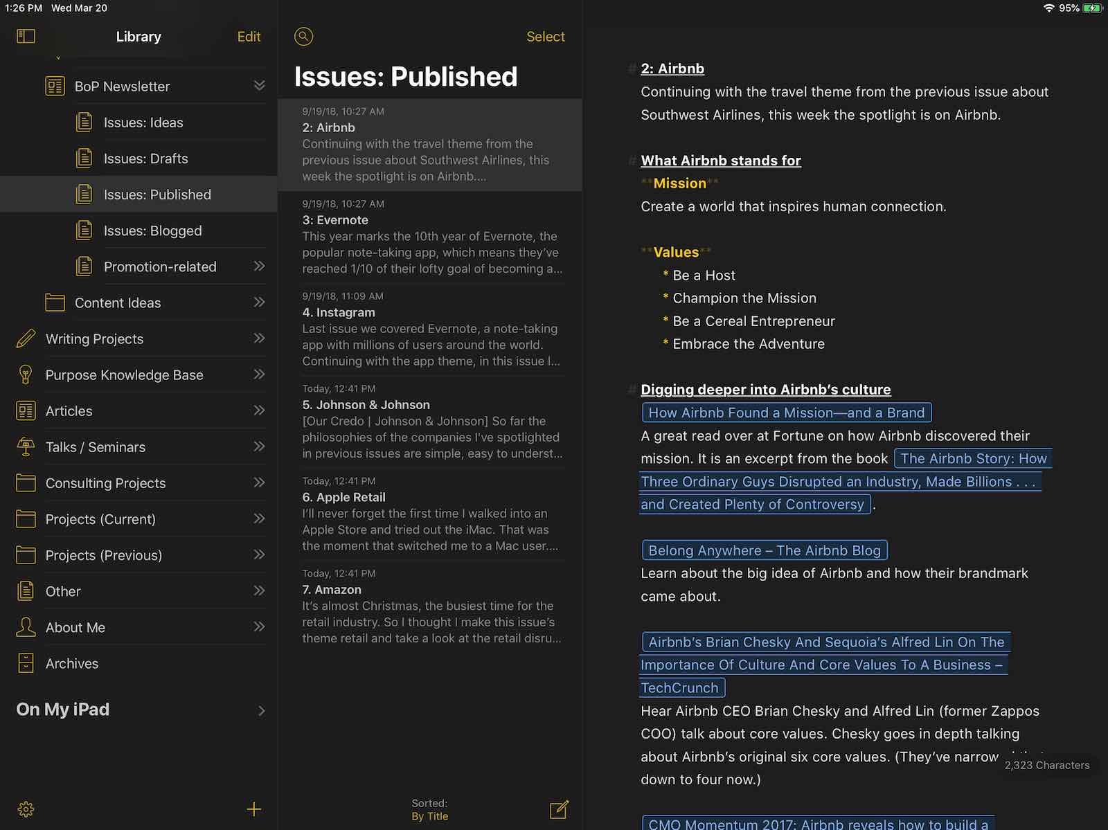Click the What Airbnb stands for heading
Image resolution: width=1108 pixels, height=830 pixels.
pos(721,161)
